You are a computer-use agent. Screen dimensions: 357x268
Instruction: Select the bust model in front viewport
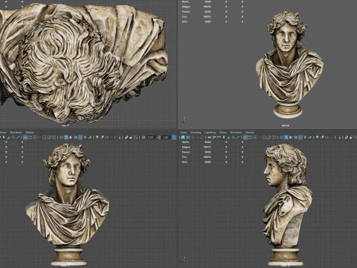click(x=68, y=205)
